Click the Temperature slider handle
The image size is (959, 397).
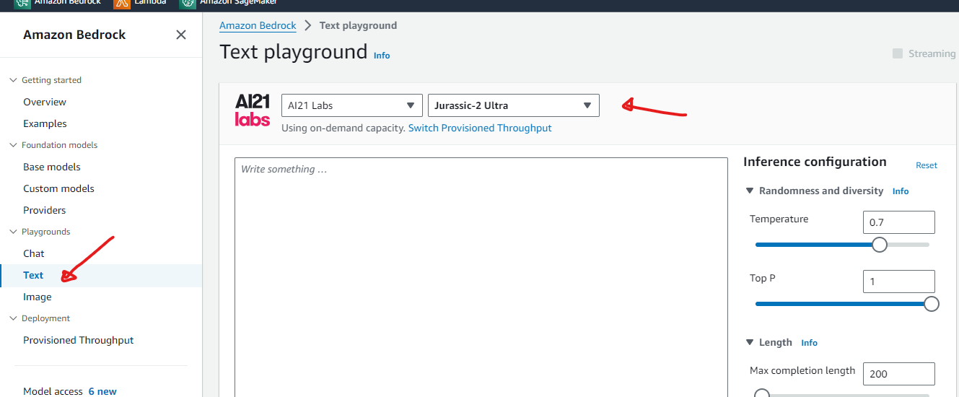(x=879, y=245)
